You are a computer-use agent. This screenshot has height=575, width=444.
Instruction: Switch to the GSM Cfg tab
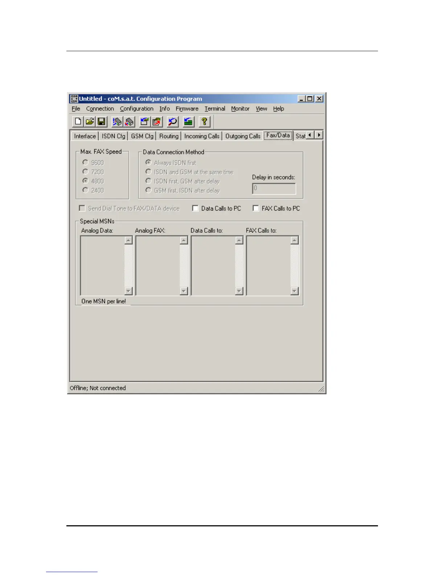pos(142,136)
